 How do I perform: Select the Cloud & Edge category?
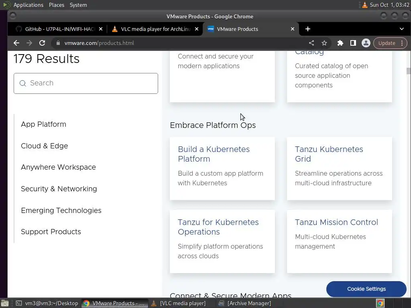pyautogui.click(x=44, y=146)
